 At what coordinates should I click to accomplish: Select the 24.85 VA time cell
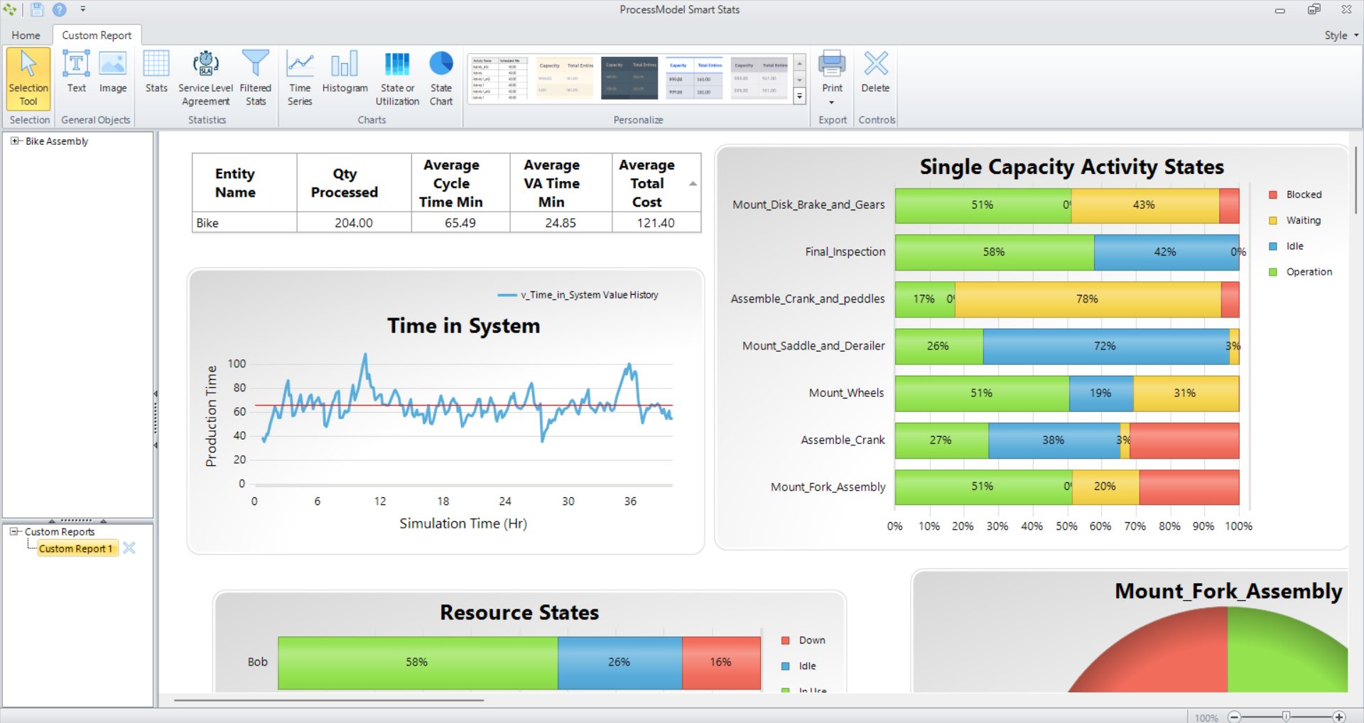point(561,223)
